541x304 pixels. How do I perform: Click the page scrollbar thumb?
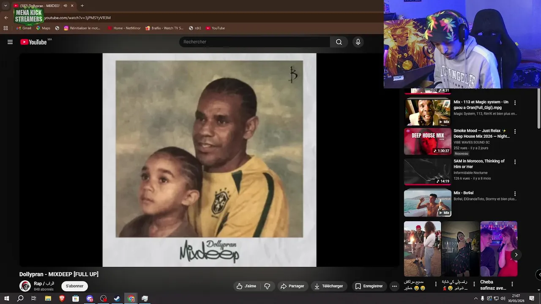pos(539,108)
